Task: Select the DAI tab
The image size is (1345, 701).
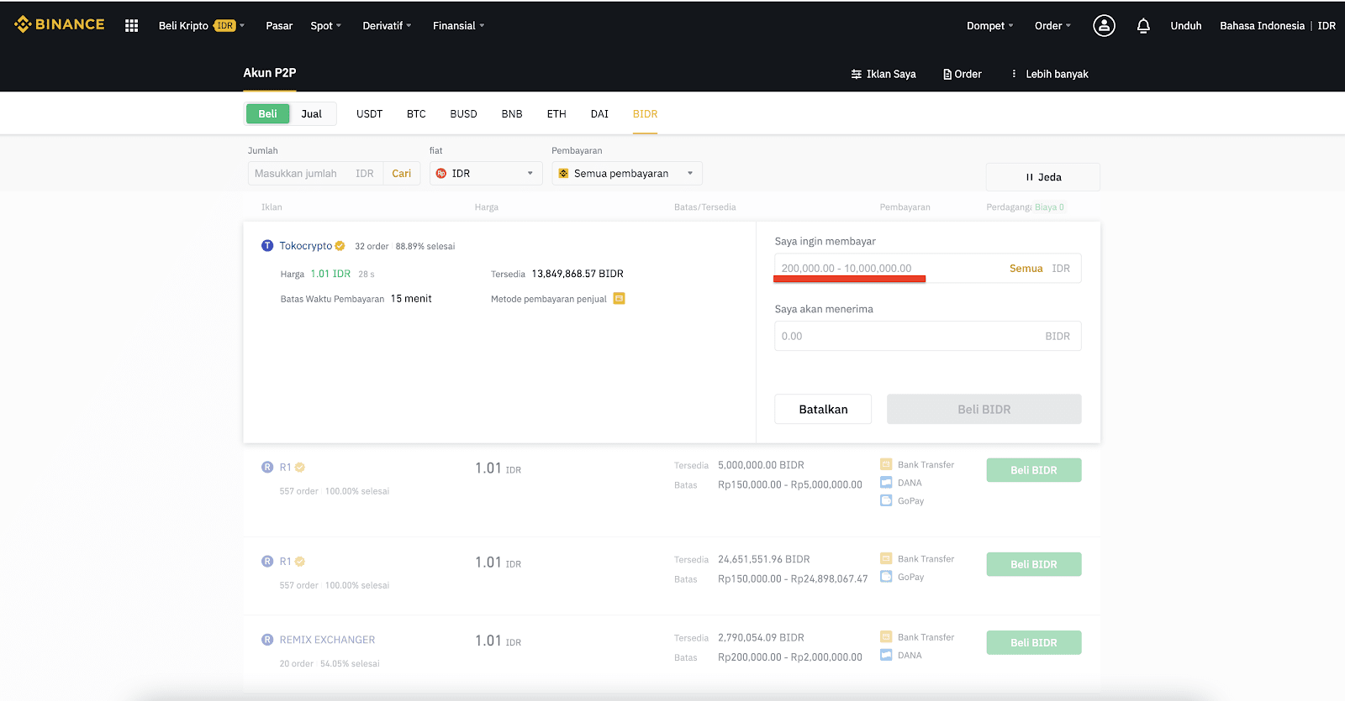Action: (x=599, y=114)
